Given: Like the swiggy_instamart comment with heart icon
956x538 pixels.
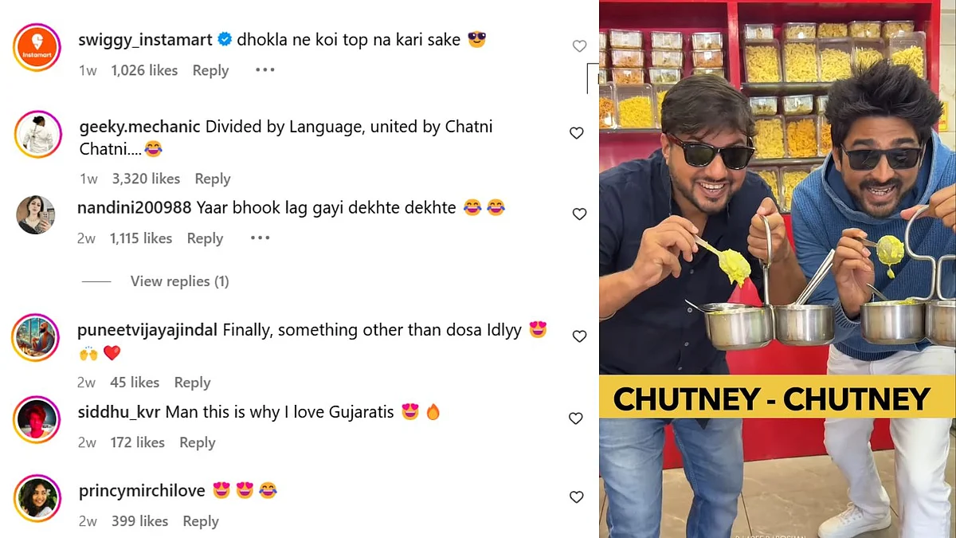Looking at the screenshot, I should point(579,46).
